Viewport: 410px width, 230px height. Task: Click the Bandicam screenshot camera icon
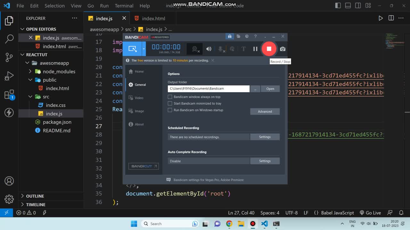click(x=283, y=49)
